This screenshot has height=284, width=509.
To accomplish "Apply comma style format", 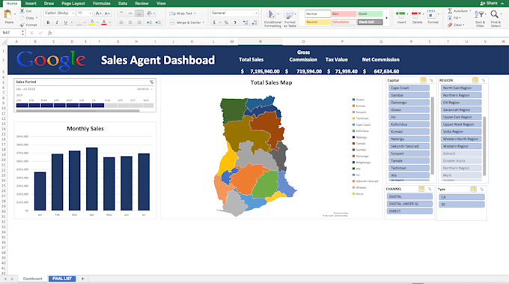I will coord(235,22).
